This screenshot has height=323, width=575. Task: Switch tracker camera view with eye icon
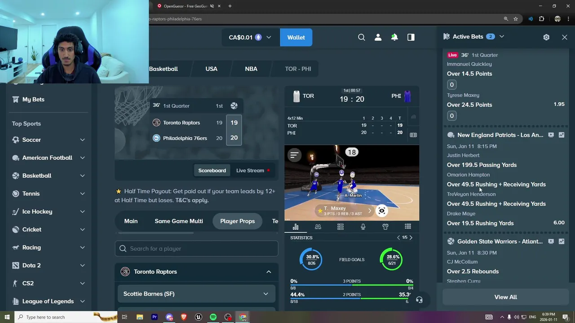pos(382,211)
